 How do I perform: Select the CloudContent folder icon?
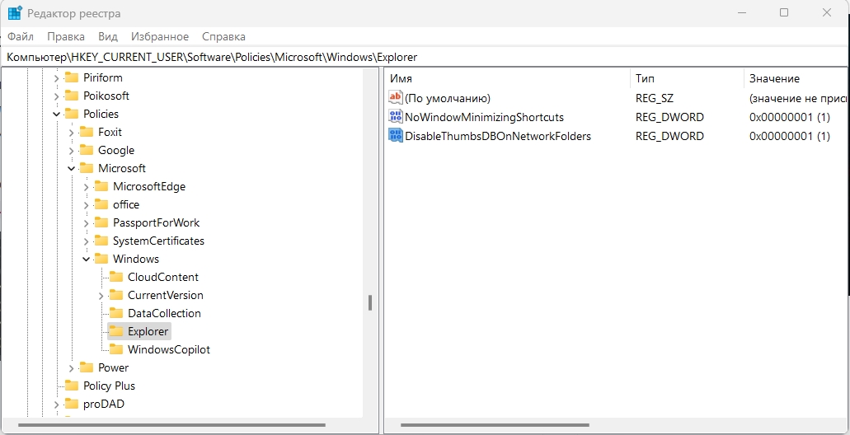pyautogui.click(x=116, y=277)
